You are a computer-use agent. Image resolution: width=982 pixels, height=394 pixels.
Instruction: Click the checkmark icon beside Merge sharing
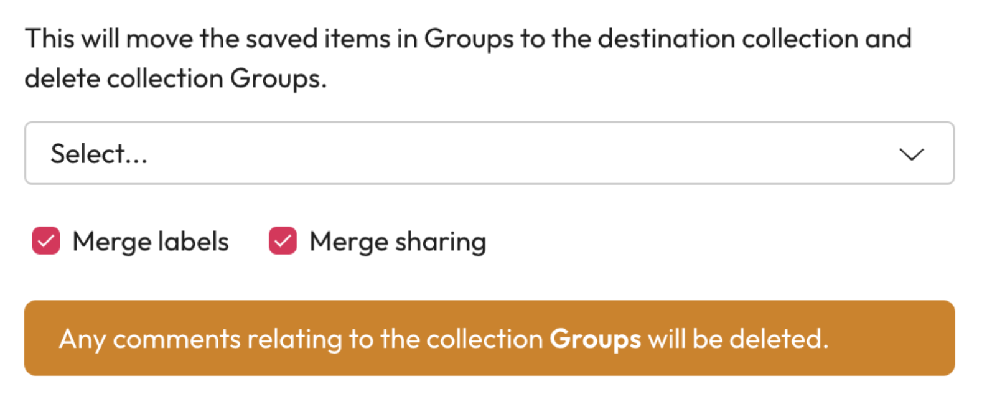click(283, 242)
